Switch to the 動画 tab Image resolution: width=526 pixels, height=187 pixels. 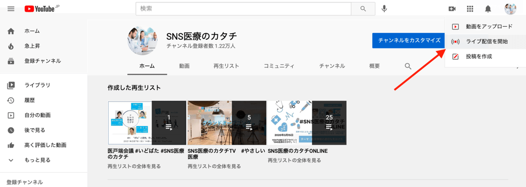point(184,66)
